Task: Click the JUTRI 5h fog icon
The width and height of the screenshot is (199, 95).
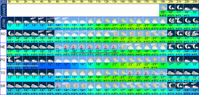Action: (51, 20)
